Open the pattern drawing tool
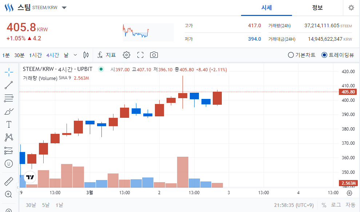 (x=9, y=137)
